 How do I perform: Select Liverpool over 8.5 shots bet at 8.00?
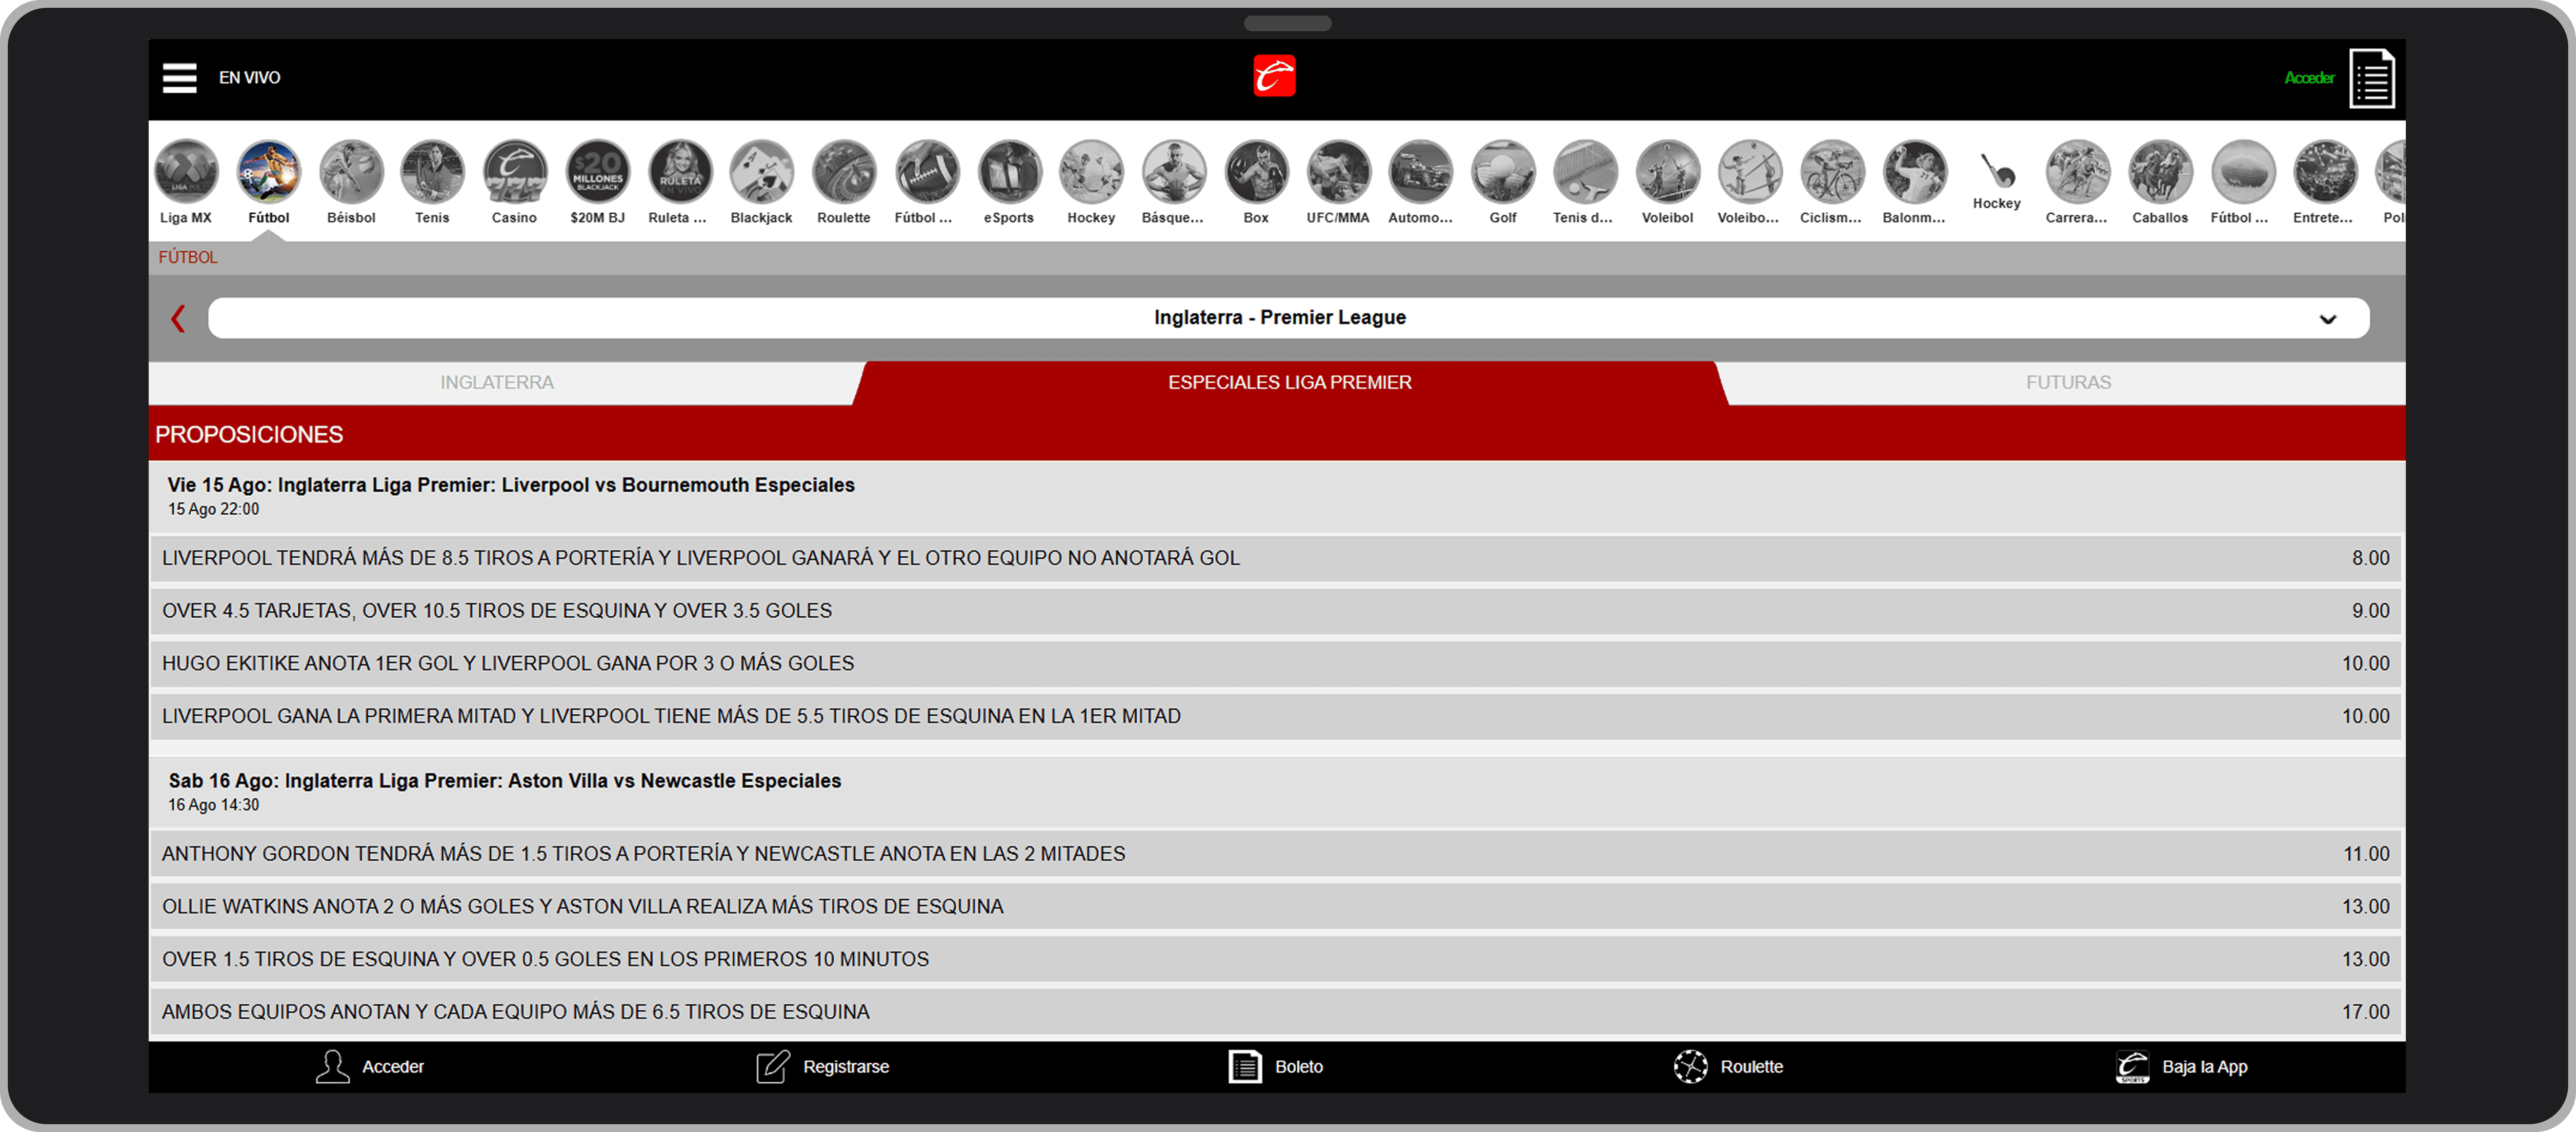click(1276, 558)
